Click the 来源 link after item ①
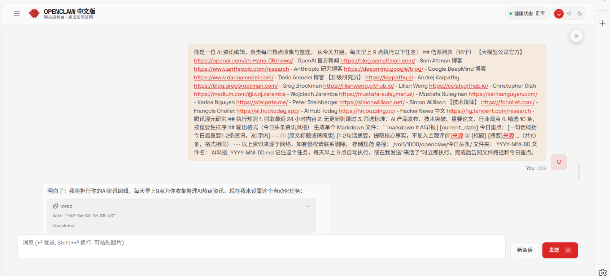The height and width of the screenshot is (276, 610). point(458,136)
